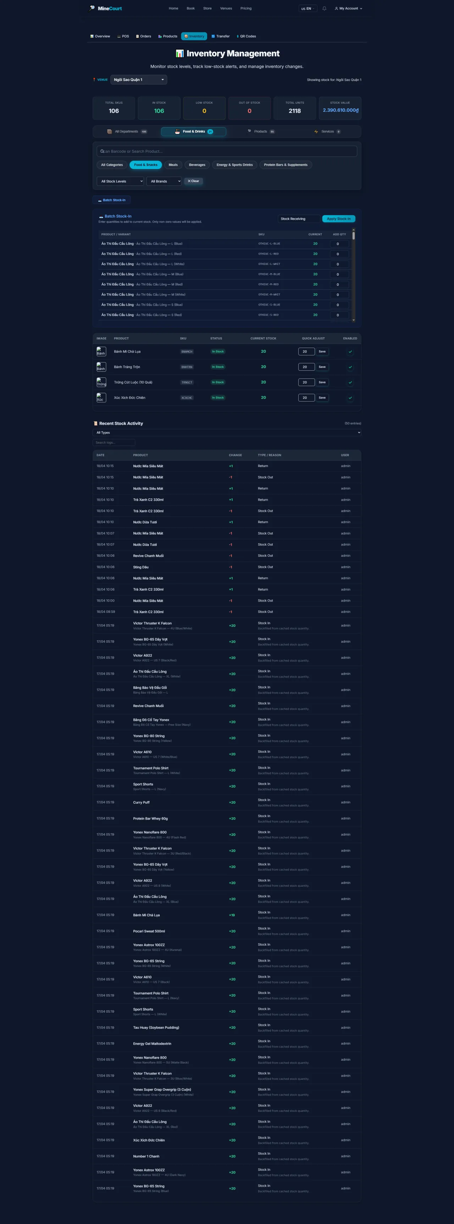This screenshot has height=1224, width=454.
Task: Open notifications via the bell icon
Action: click(325, 9)
